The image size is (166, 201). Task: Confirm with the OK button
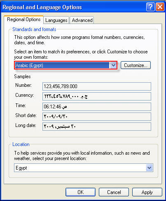[80, 192]
